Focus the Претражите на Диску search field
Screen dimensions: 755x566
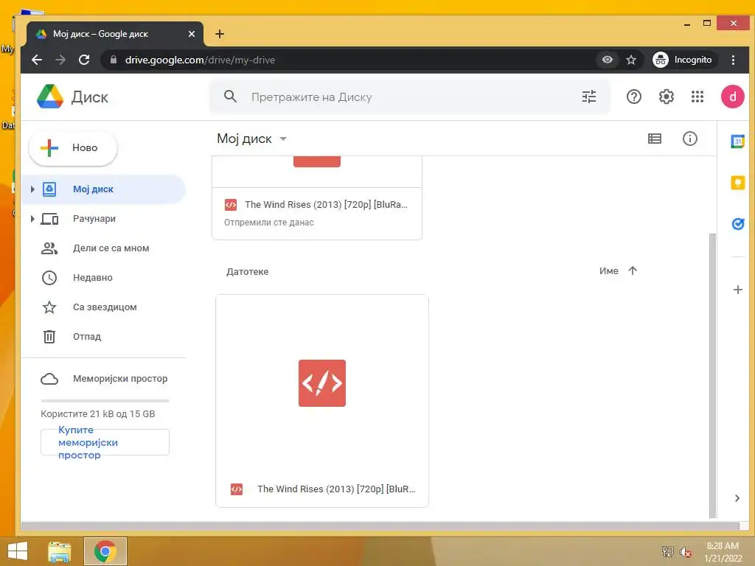coord(409,97)
